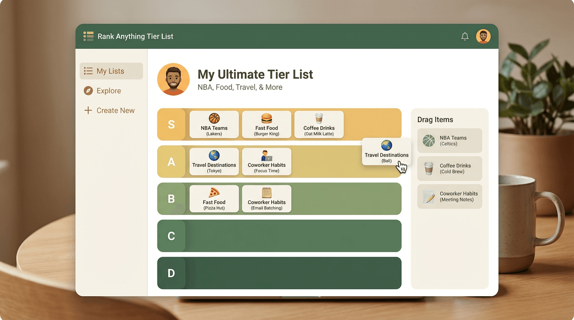Click the D tier label

171,273
